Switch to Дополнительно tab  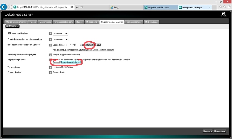pos(134,22)
